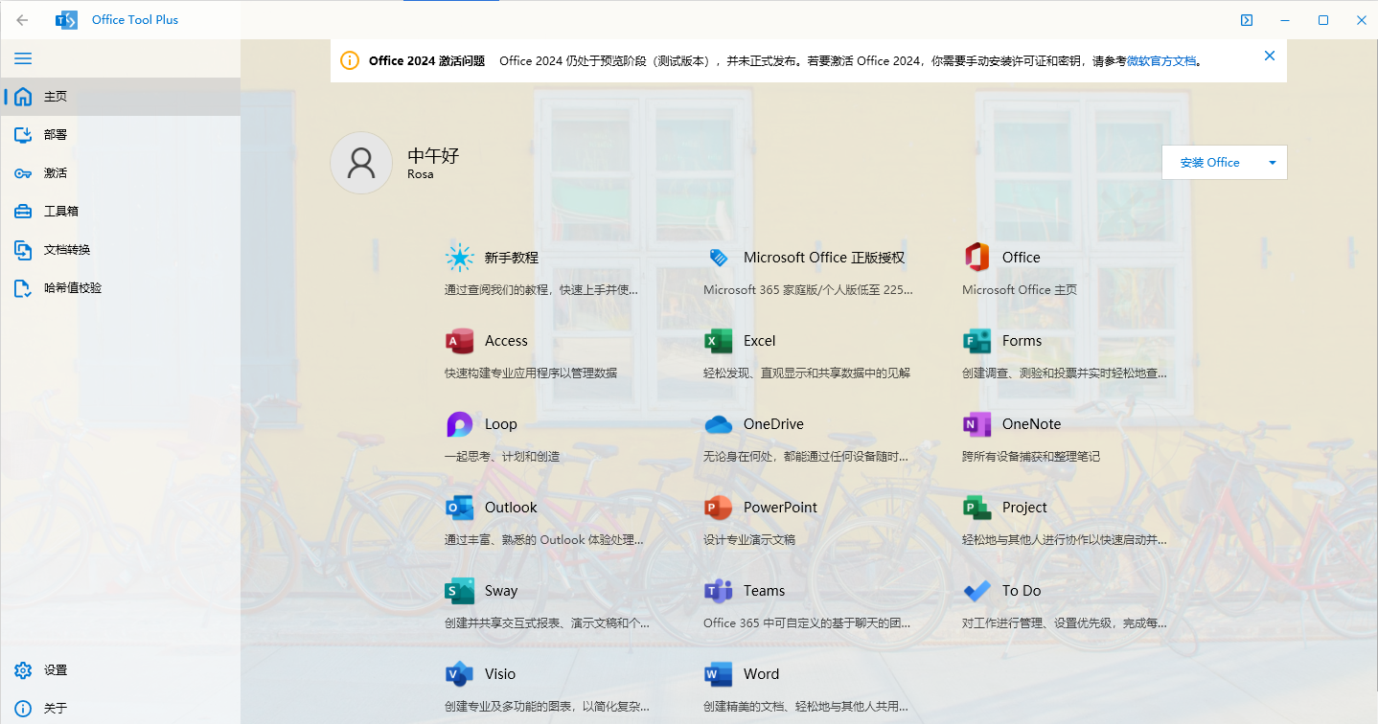Click the Loop description 一起思考、计划和创造
This screenshot has width=1378, height=724.
pyautogui.click(x=502, y=457)
